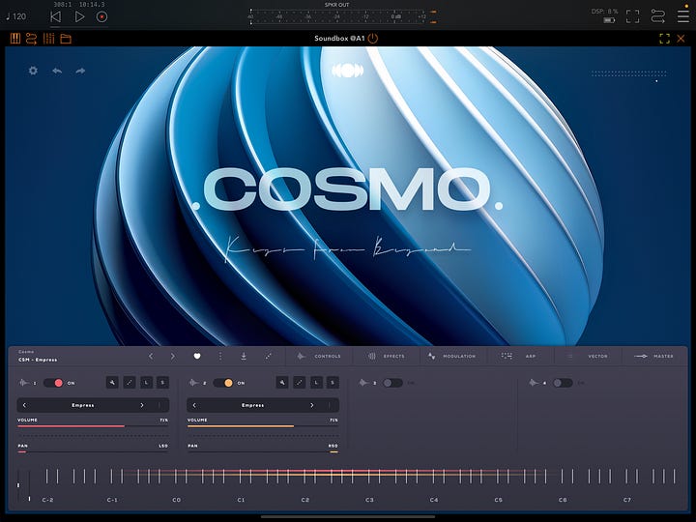Open the orange folder browser icon
The height and width of the screenshot is (522, 696).
tap(66, 39)
